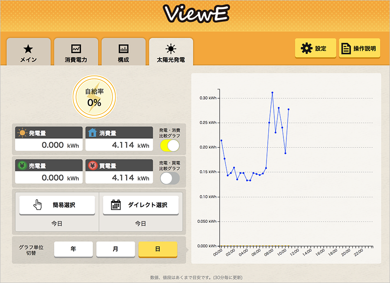Click the sun icon beside 発電量
The image size is (390, 283).
(22, 133)
